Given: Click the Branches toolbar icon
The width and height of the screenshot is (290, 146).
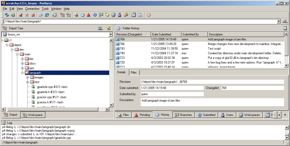Looking at the screenshot, I should 101,15.
